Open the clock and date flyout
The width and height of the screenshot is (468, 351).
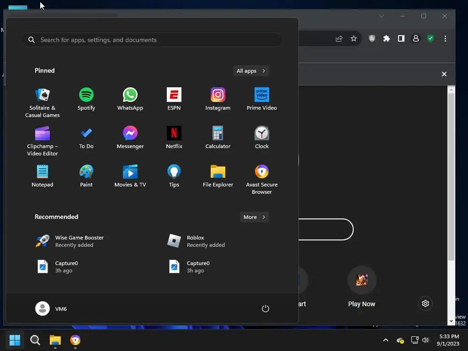click(448, 340)
